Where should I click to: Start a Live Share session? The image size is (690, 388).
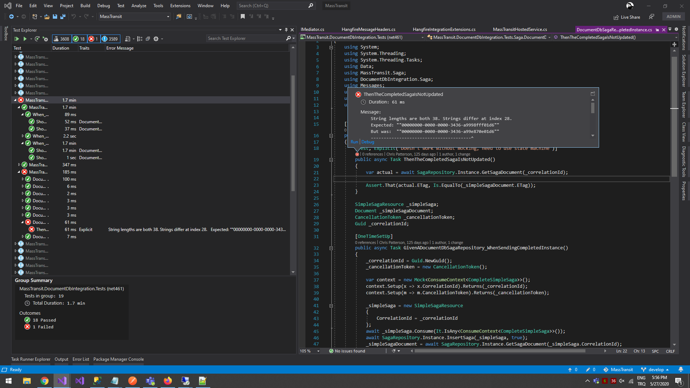pos(627,17)
